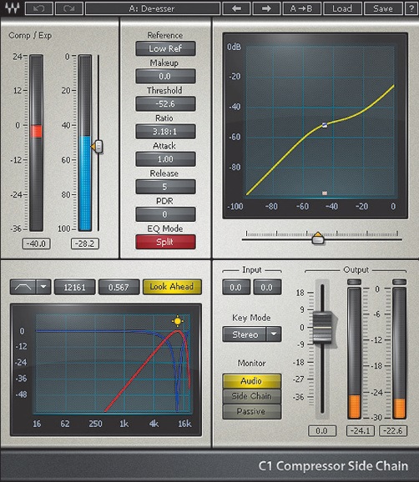Click the PDR value 0
This screenshot has width=419, height=482.
tap(165, 214)
